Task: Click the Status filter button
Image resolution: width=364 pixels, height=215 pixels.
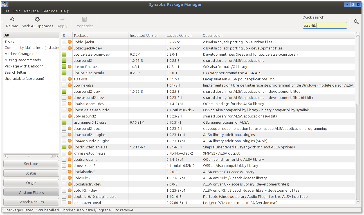Action: [x=31, y=173]
